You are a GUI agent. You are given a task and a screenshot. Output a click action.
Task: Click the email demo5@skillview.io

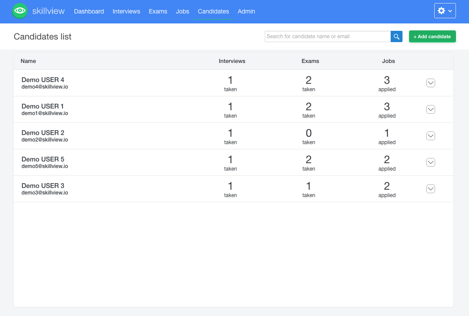(45, 166)
